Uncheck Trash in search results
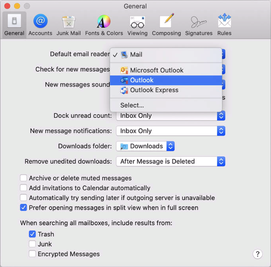This screenshot has height=267, width=271. (x=33, y=234)
